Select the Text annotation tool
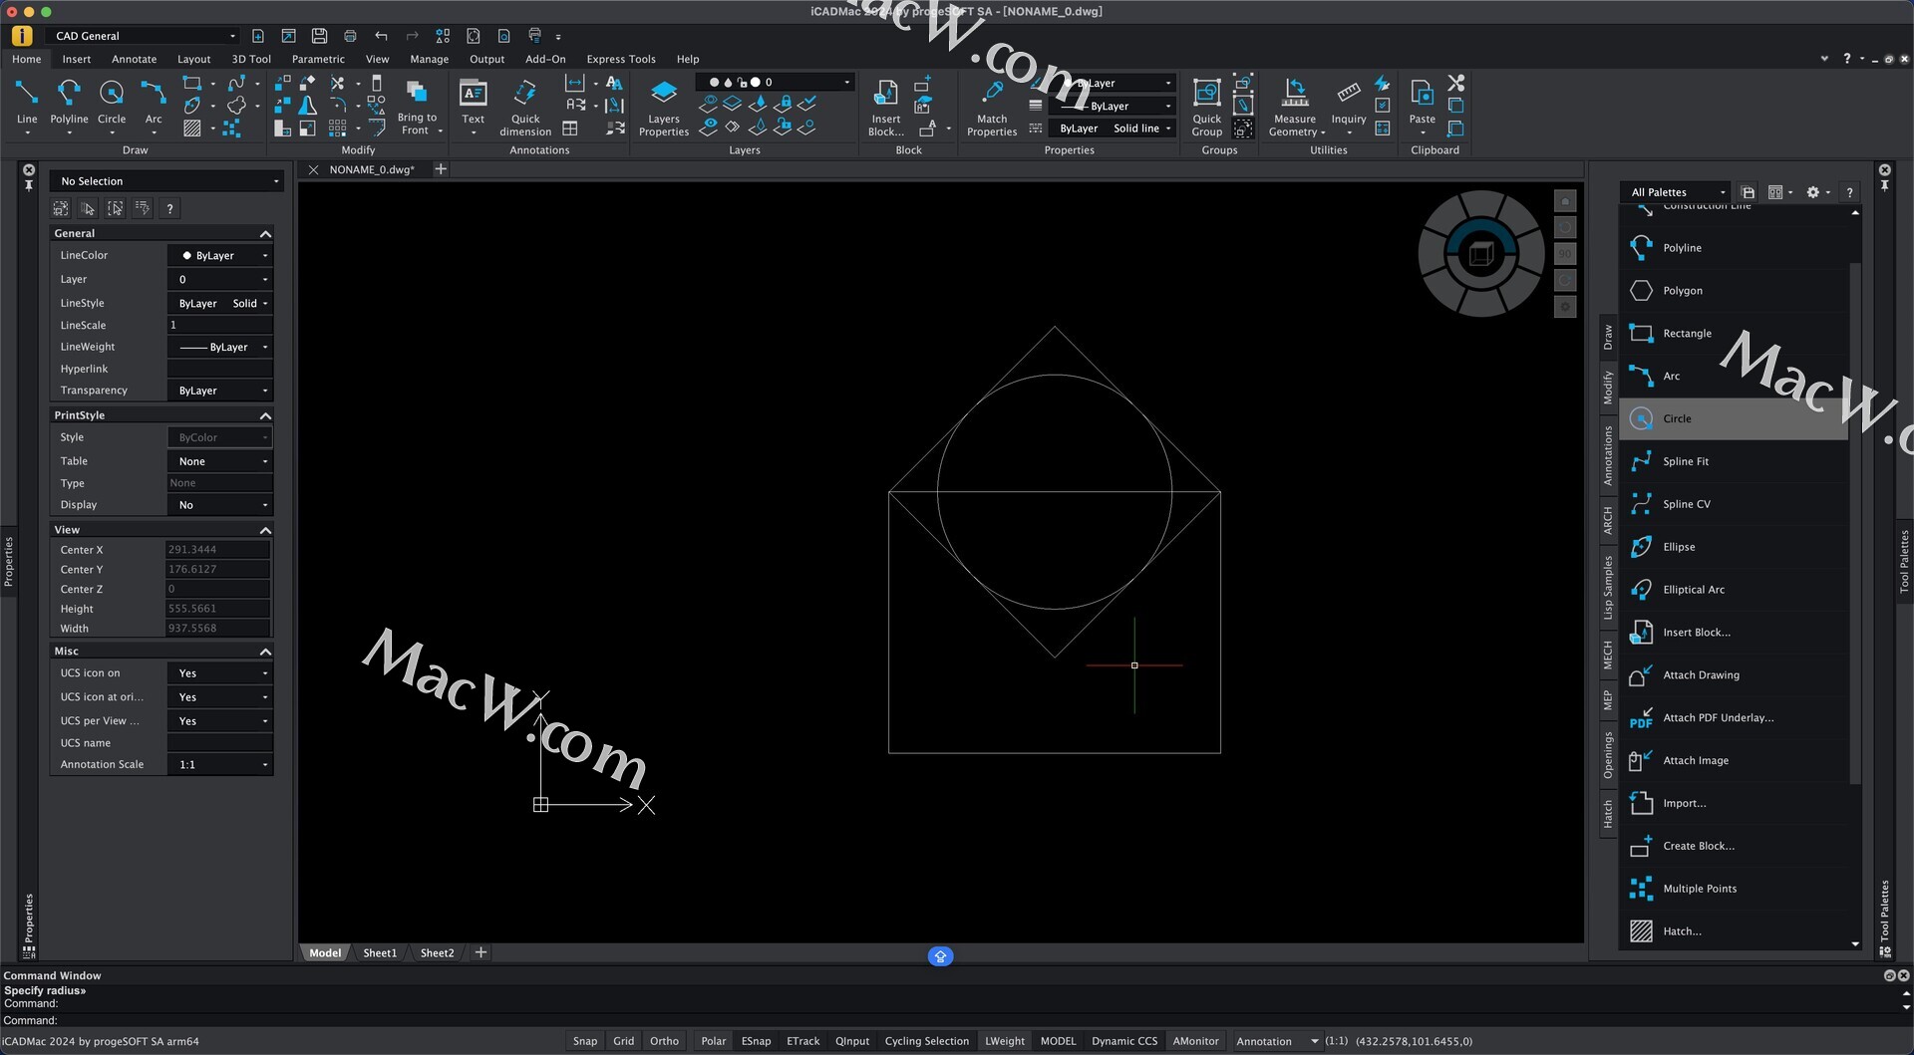Viewport: 1914px width, 1055px height. tap(473, 102)
